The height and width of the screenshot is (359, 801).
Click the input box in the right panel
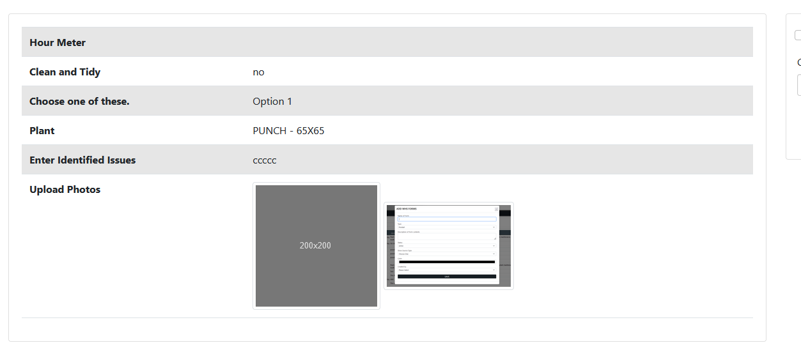click(x=798, y=85)
